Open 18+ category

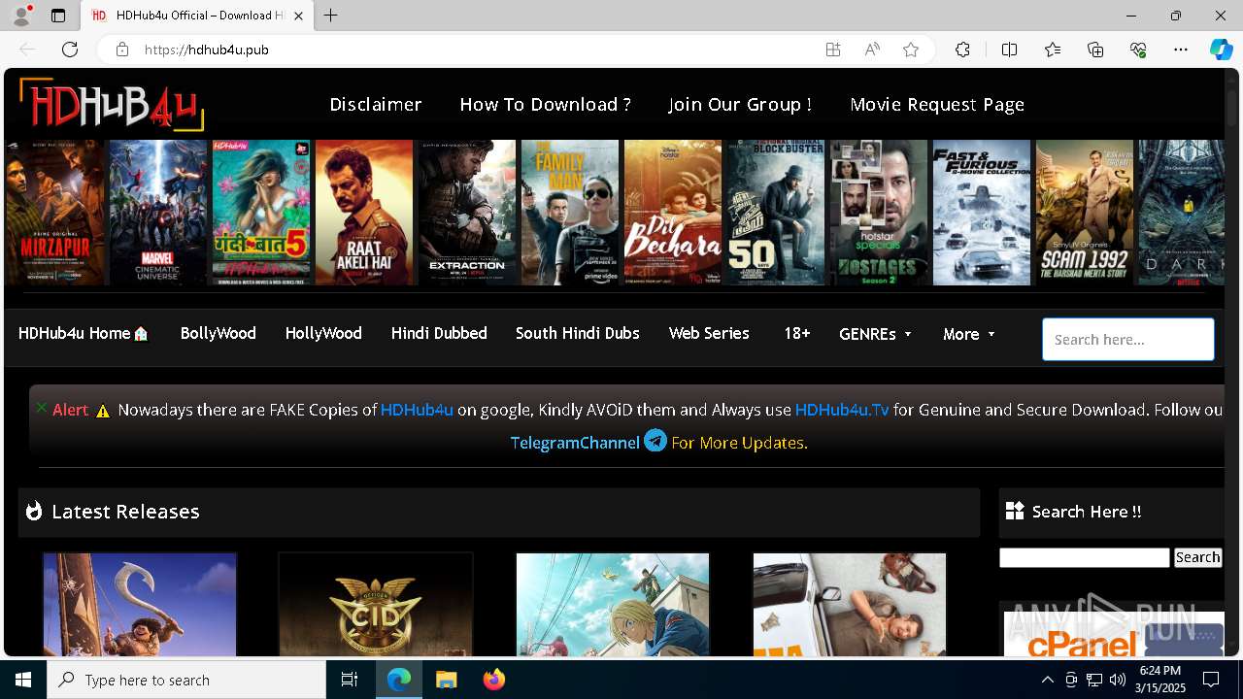click(797, 333)
